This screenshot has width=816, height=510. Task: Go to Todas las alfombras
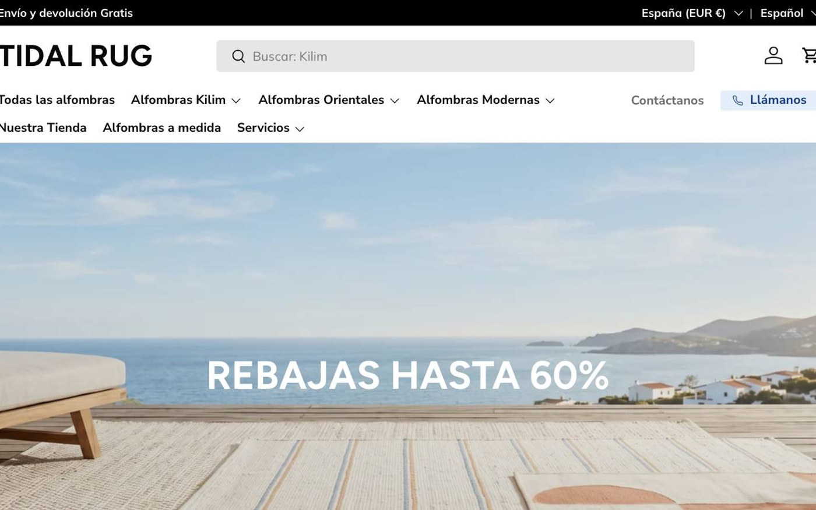coord(57,100)
